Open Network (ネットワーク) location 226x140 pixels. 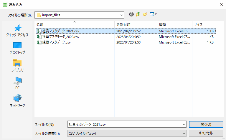[x=17, y=101]
